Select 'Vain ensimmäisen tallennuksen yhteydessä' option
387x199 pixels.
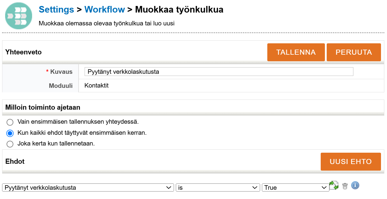pyautogui.click(x=10, y=122)
